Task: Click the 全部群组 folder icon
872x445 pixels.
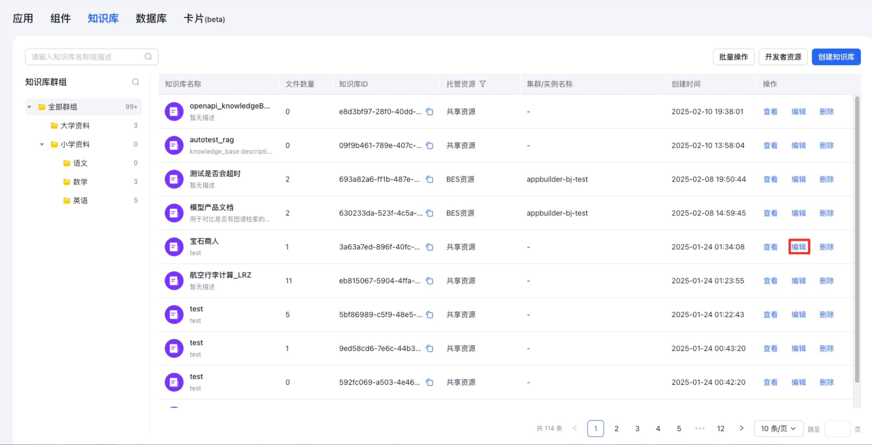Action: [x=42, y=107]
